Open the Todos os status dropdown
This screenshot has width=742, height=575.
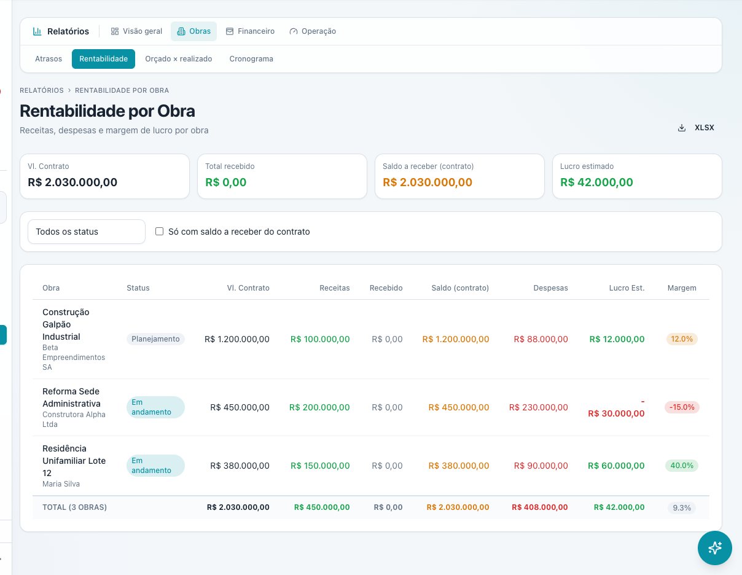[87, 232]
